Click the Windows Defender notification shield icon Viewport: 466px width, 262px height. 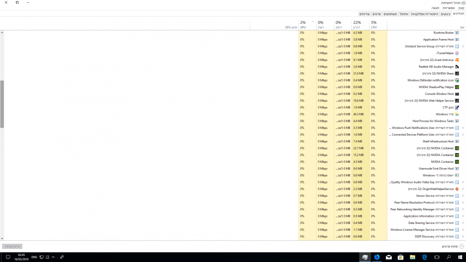click(x=457, y=81)
